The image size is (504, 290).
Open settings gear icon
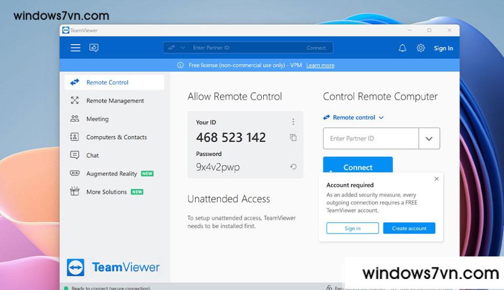click(421, 48)
